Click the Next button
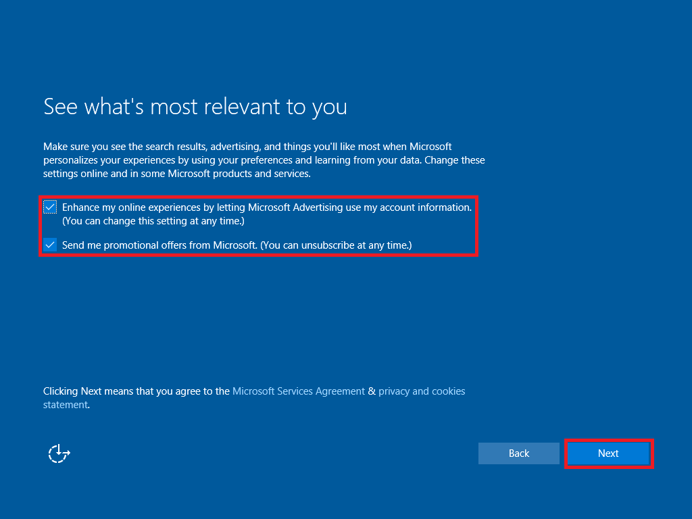Viewport: 692px width, 519px height. [608, 453]
